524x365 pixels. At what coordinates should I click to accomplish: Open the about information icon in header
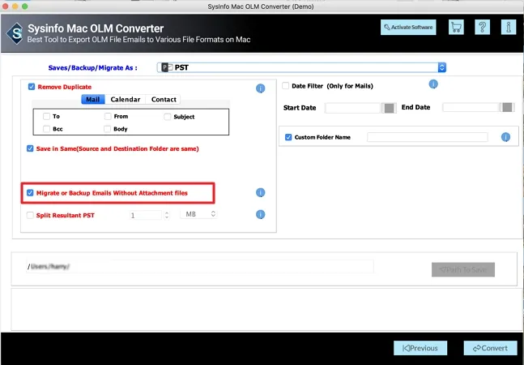click(509, 27)
